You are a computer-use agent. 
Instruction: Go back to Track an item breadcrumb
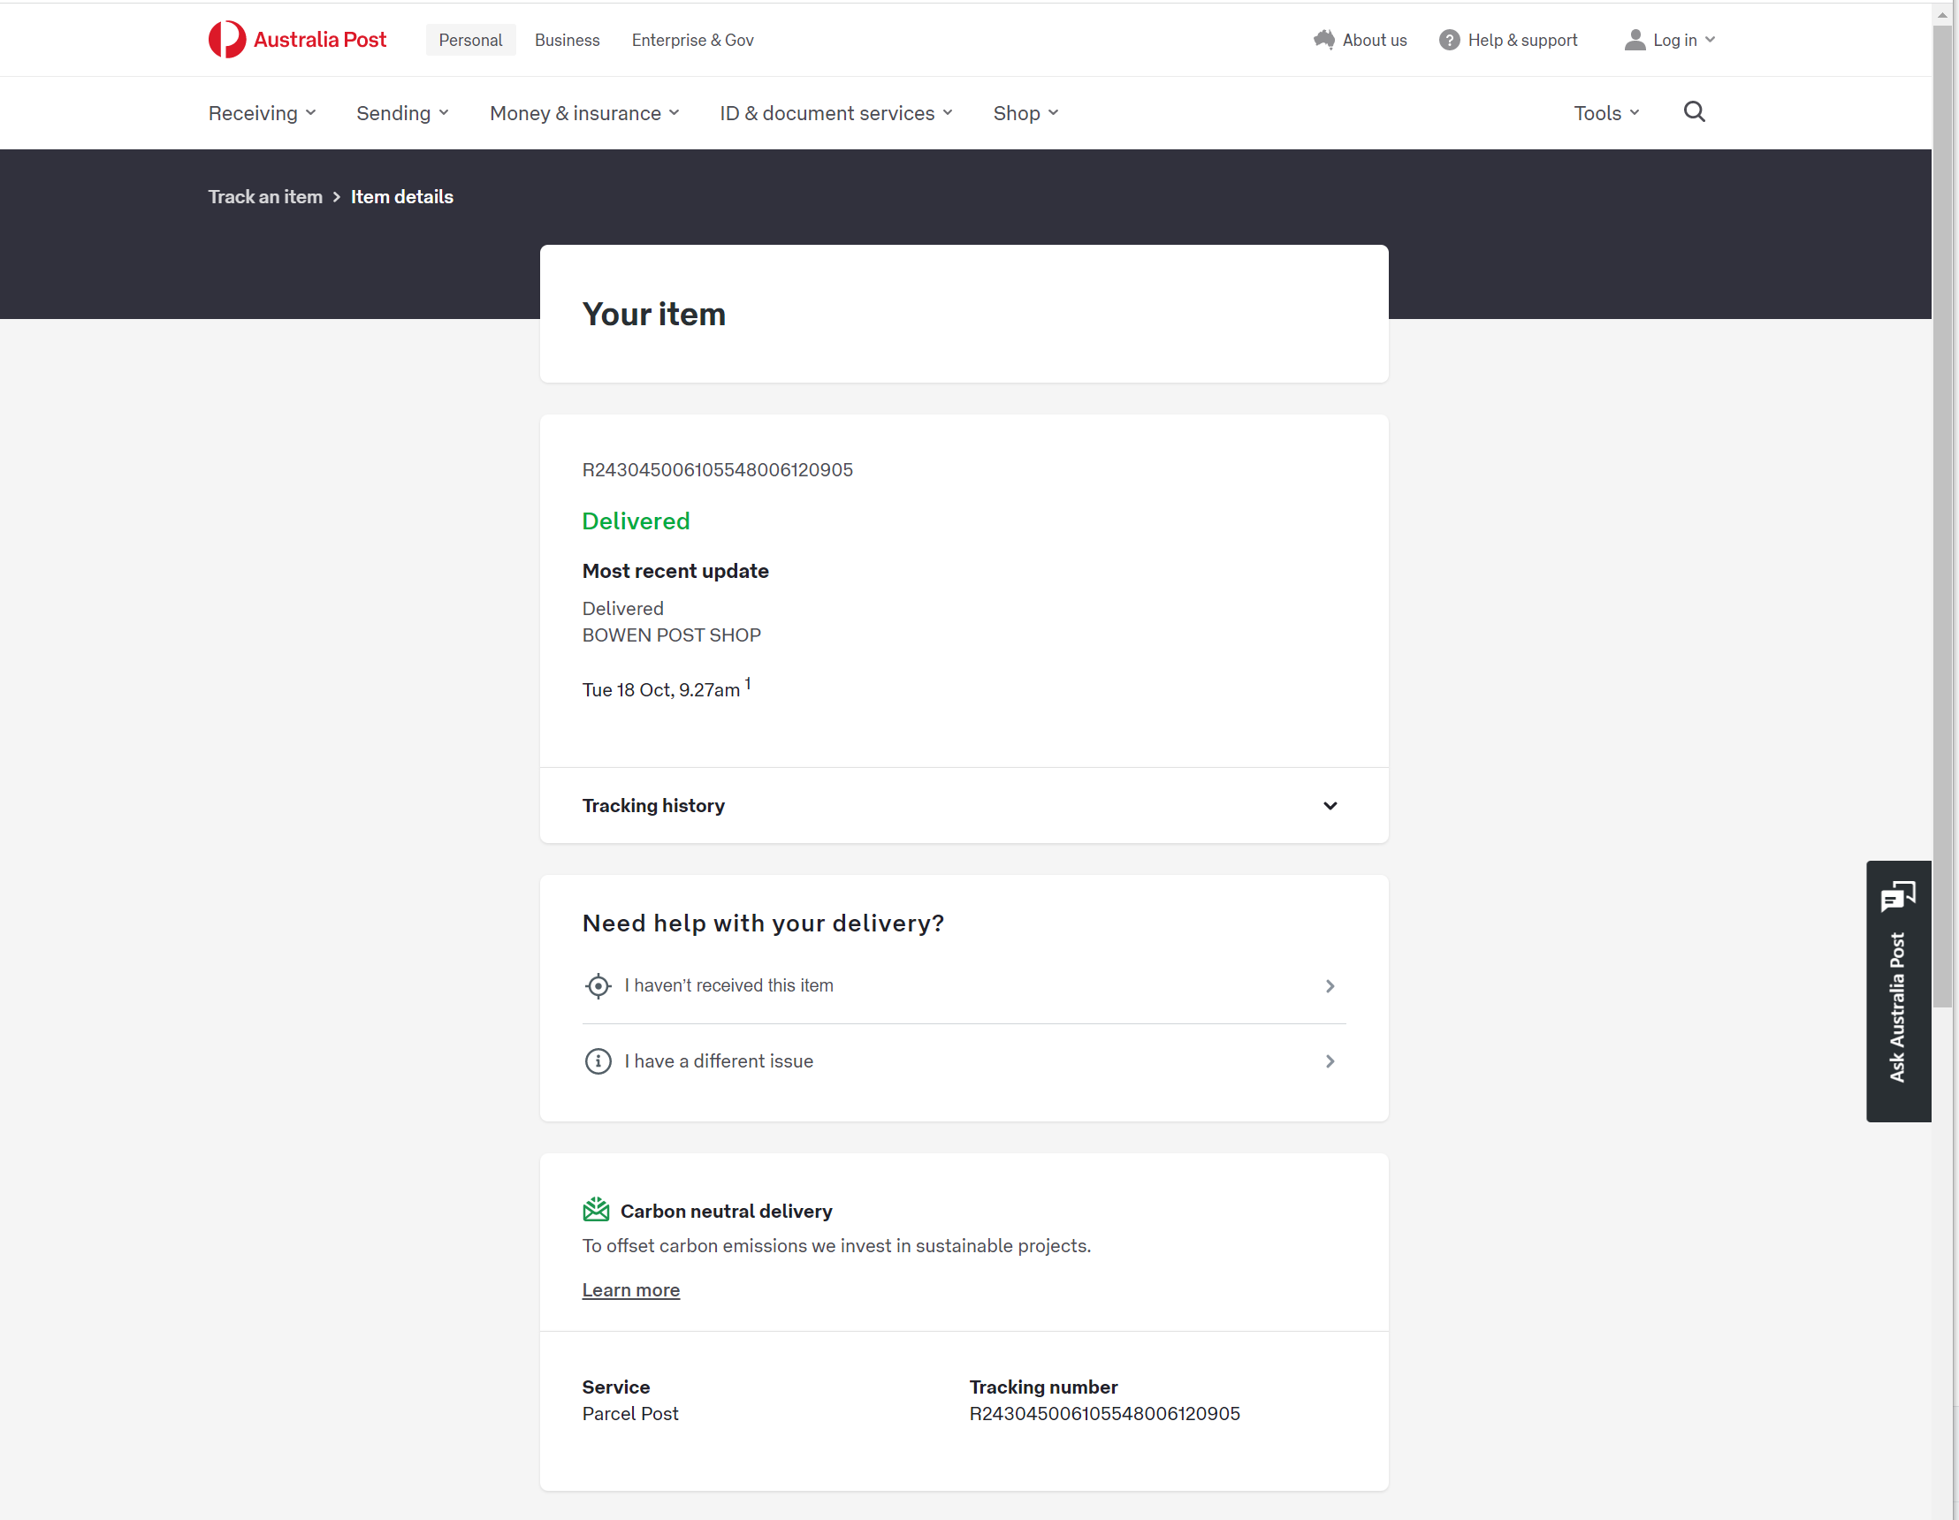tap(264, 196)
